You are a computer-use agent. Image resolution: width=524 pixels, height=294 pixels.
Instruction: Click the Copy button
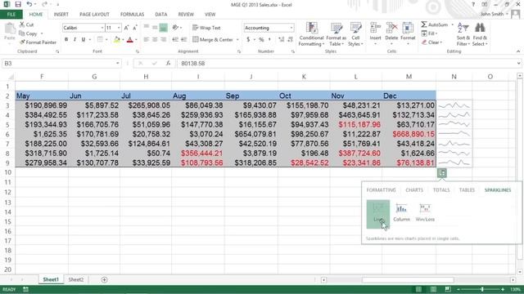click(x=29, y=33)
